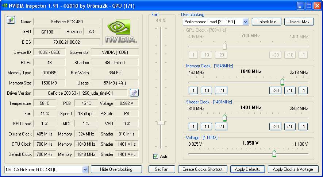Click the NVIDIA logo image
Viewport: 323px width, 177px height.
pyautogui.click(x=121, y=31)
